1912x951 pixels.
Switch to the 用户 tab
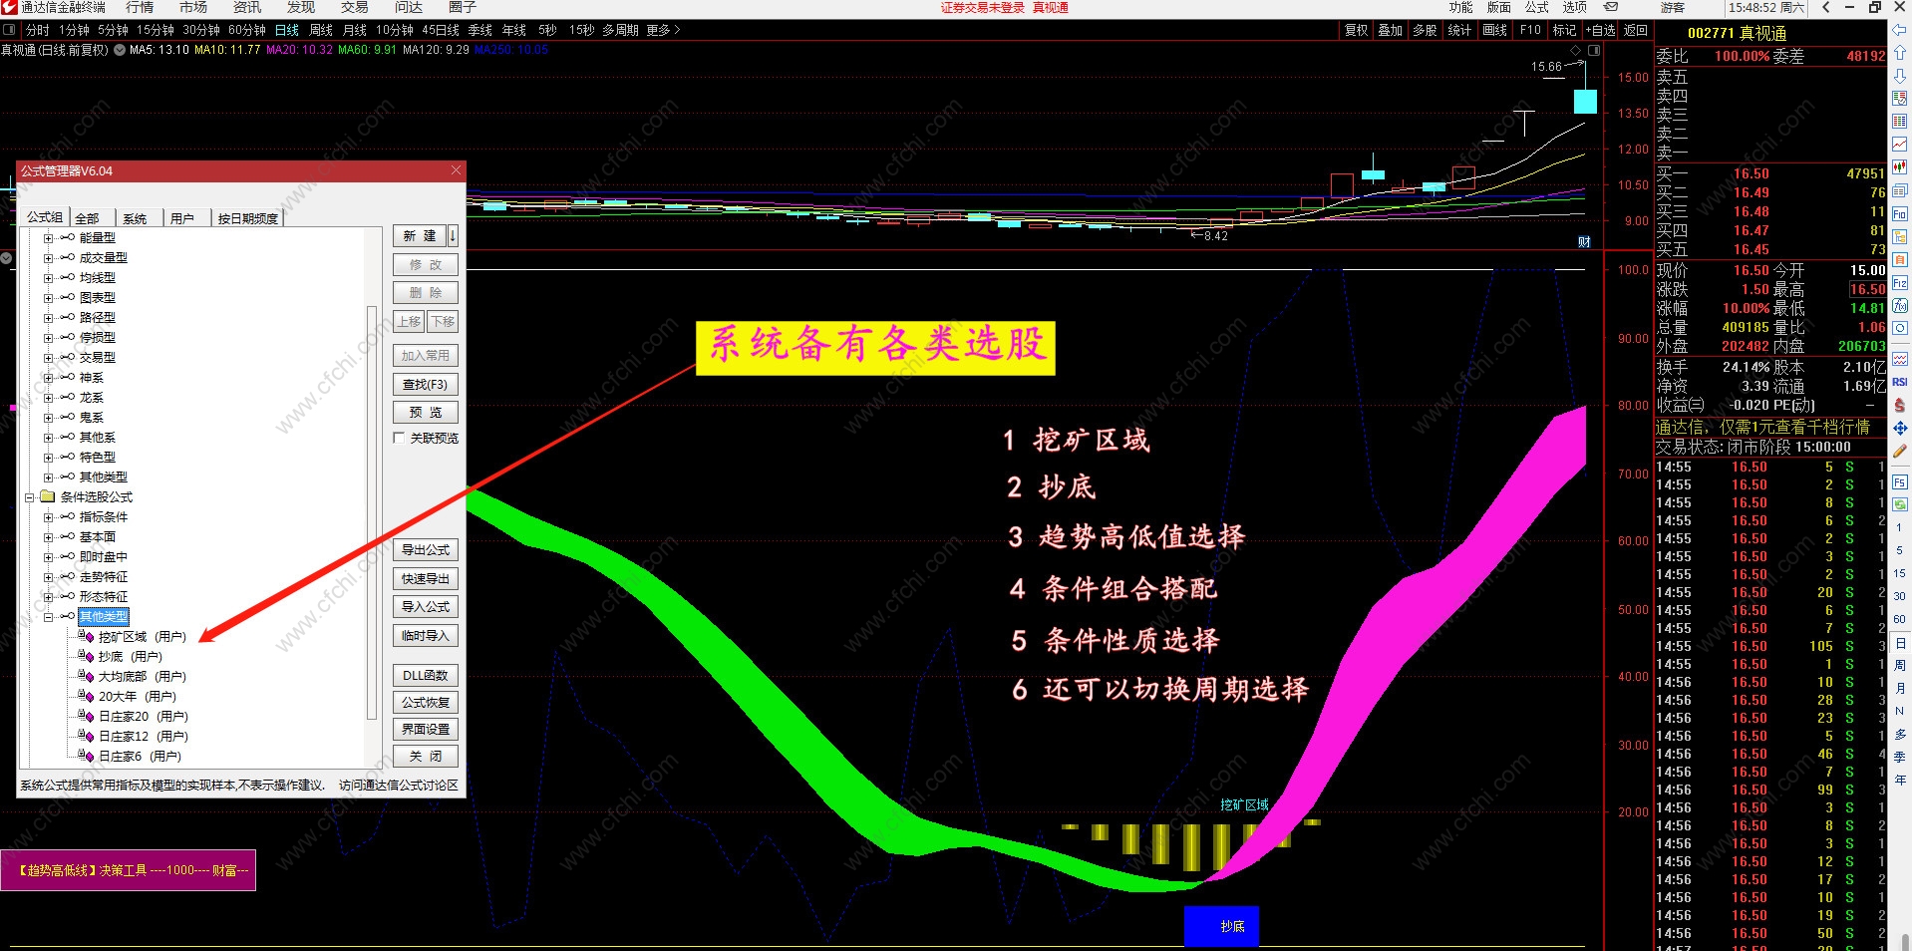(182, 218)
